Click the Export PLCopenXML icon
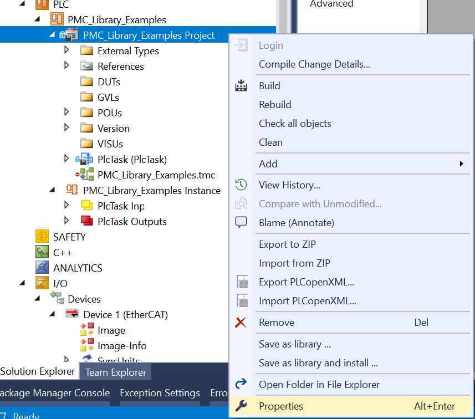This screenshot has width=475, height=419. click(x=241, y=282)
